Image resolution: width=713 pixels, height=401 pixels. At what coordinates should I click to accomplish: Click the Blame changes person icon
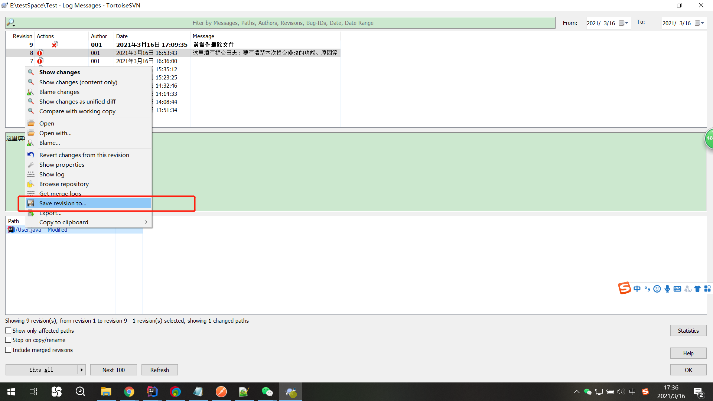(31, 92)
